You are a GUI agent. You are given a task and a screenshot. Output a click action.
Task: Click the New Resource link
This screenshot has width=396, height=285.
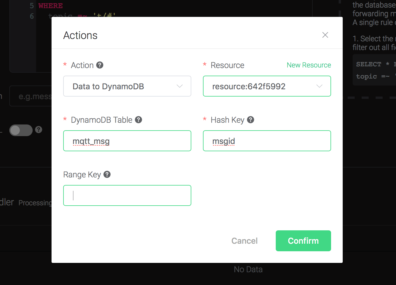309,65
